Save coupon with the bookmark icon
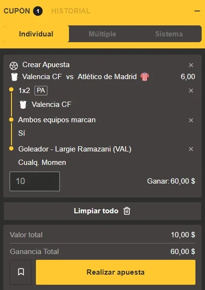Image resolution: width=205 pixels, height=290 pixels. 21,272
